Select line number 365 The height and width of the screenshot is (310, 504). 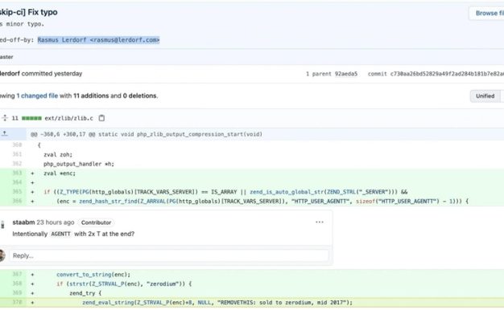(x=17, y=192)
